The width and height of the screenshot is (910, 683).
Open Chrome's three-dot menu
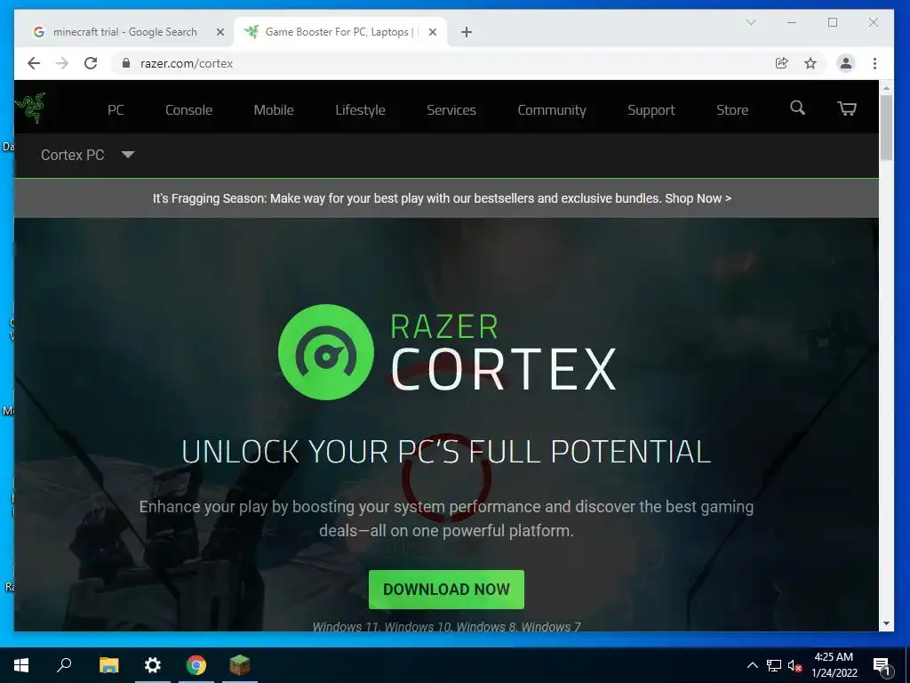tap(874, 63)
